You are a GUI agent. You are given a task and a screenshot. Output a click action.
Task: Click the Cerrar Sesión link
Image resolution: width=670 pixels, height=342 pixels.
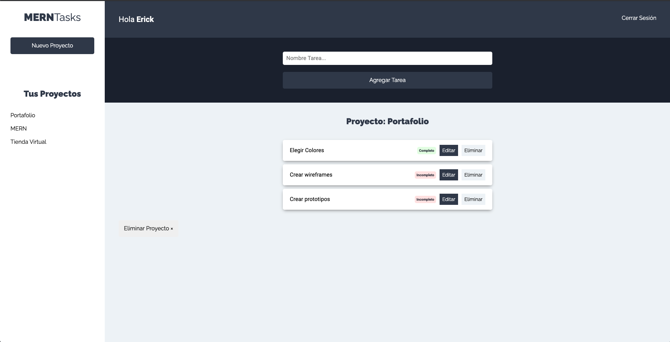coord(639,18)
